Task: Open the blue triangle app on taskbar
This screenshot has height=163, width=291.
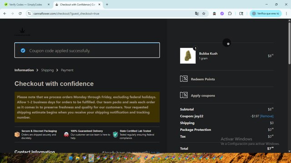Action: tap(85, 158)
